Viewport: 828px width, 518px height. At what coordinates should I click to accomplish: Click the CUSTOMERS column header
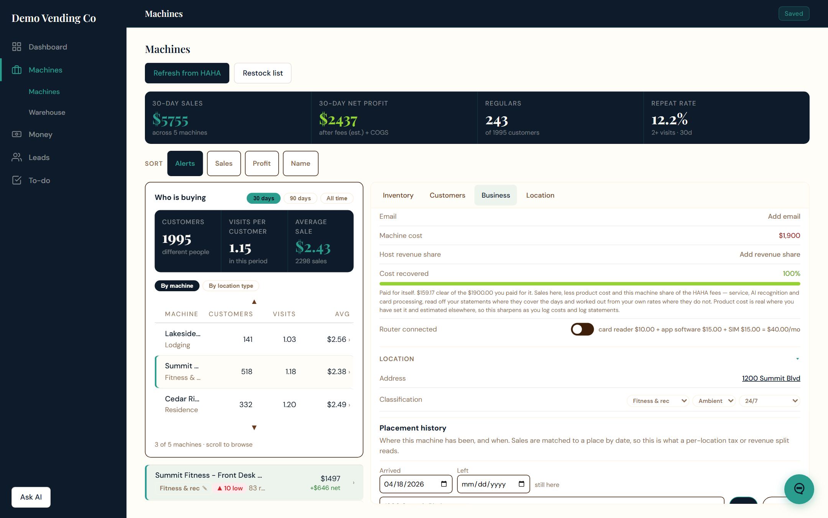click(231, 314)
